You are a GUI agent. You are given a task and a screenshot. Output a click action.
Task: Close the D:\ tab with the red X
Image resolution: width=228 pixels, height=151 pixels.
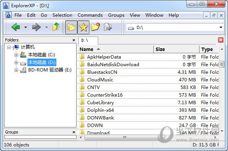(x=221, y=40)
